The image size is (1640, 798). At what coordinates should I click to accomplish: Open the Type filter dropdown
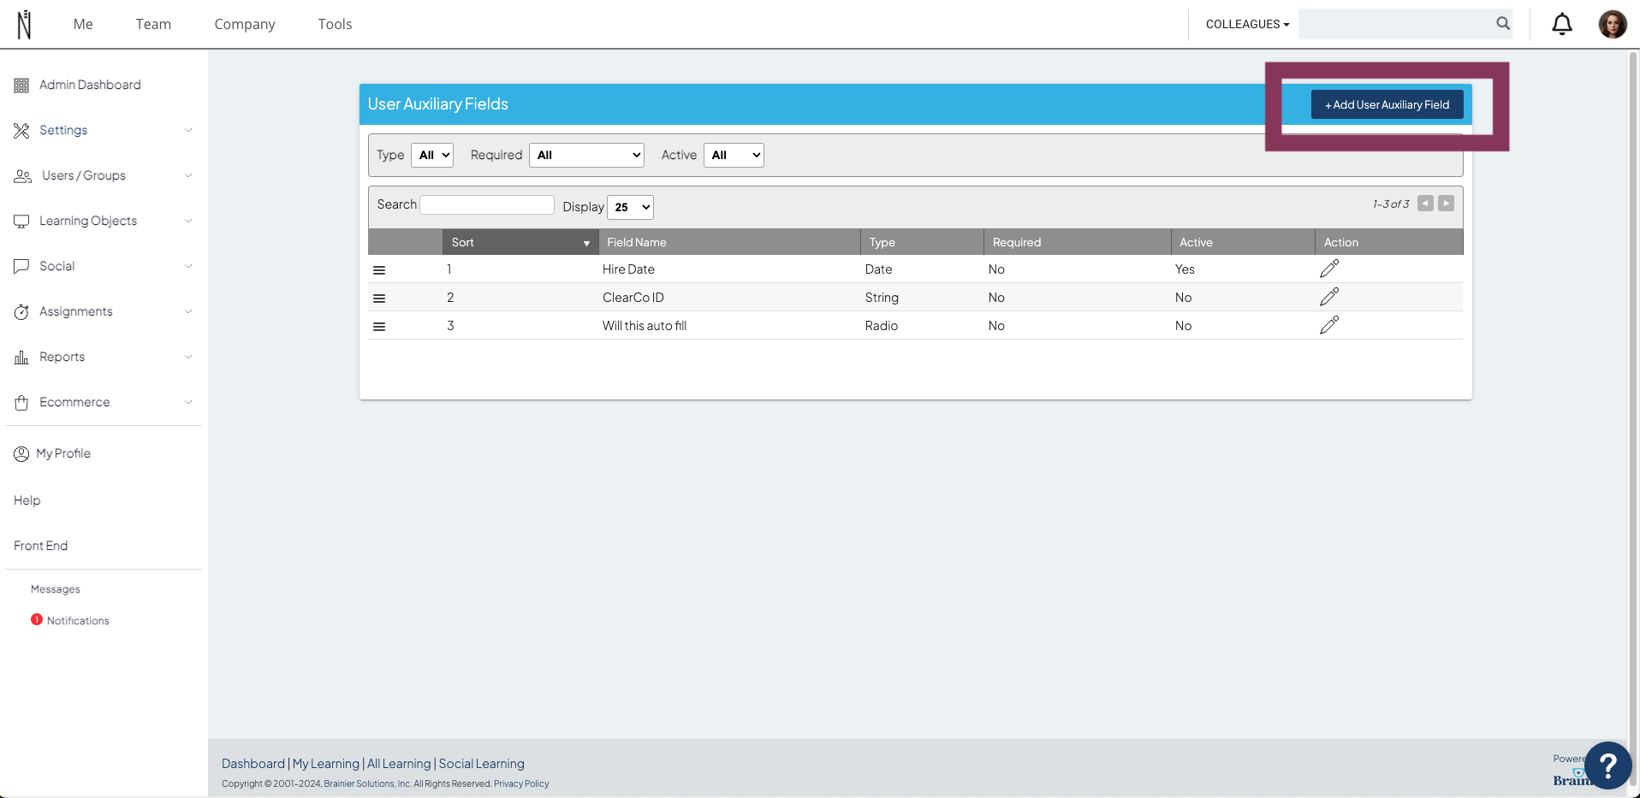click(432, 155)
